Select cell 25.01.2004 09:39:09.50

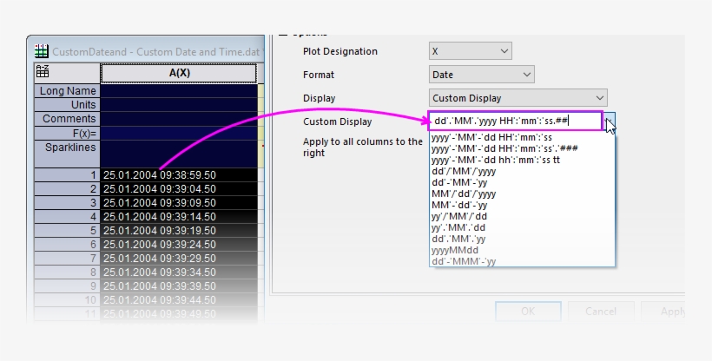pyautogui.click(x=179, y=203)
